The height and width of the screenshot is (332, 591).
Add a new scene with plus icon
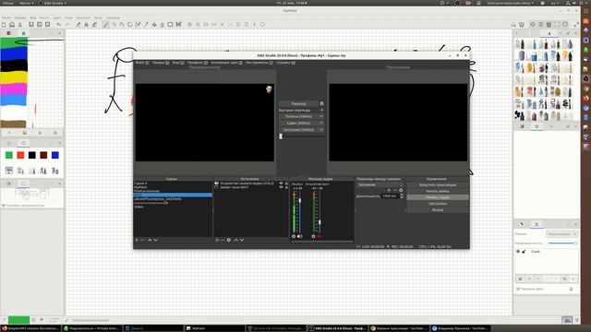[137, 240]
